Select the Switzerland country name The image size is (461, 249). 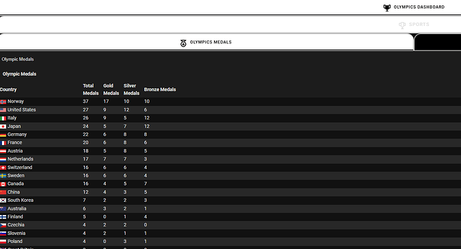[x=20, y=167]
